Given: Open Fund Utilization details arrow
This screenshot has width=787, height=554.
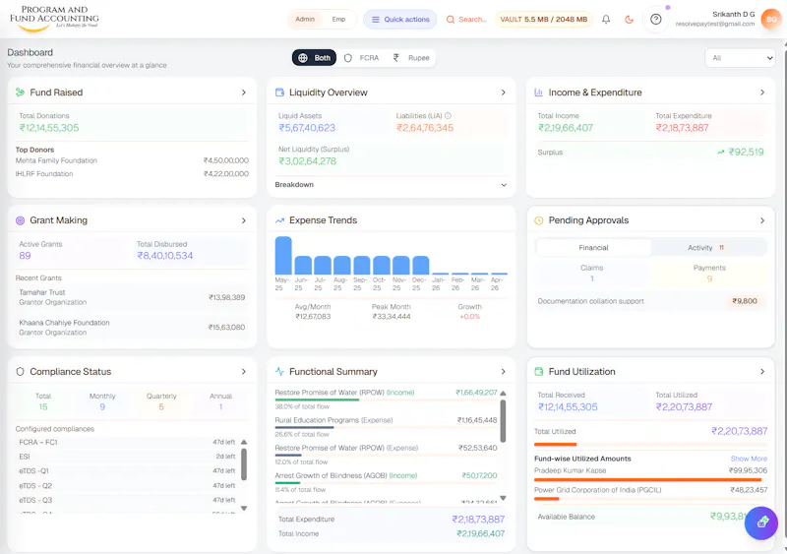Looking at the screenshot, I should click(761, 372).
